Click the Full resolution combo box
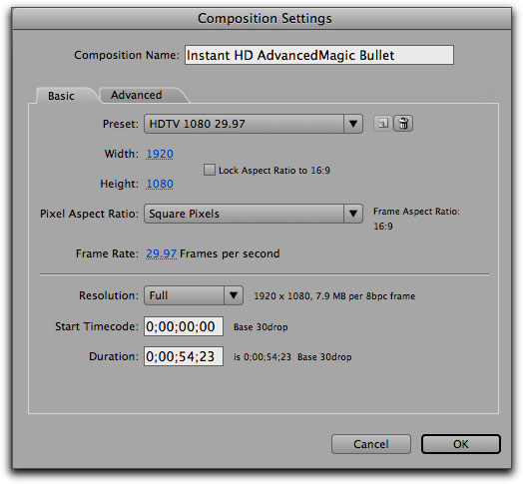This screenshot has width=523, height=484. (194, 295)
